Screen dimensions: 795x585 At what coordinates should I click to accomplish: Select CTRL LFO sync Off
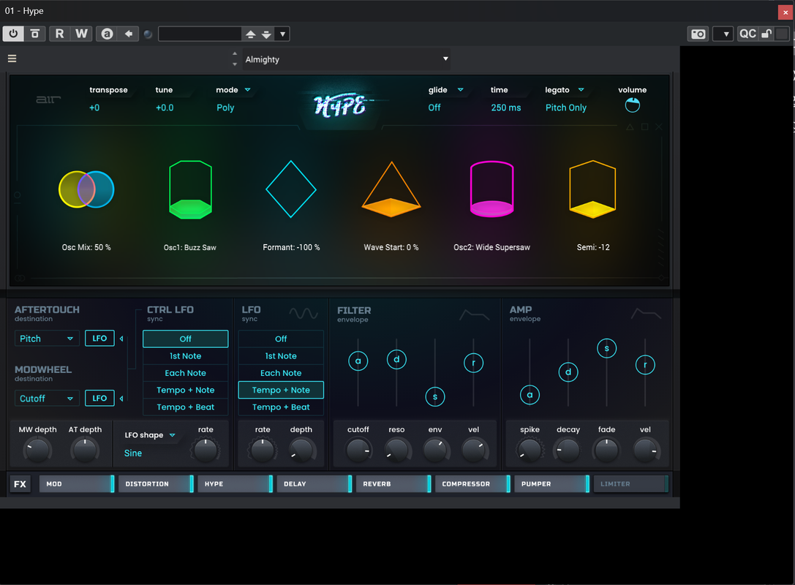(186, 339)
